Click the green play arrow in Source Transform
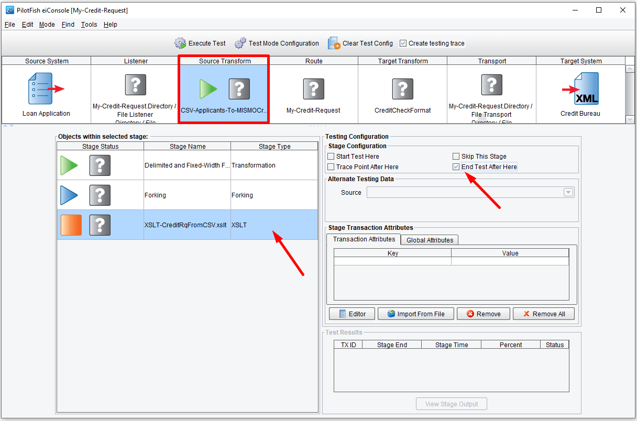The width and height of the screenshot is (637, 421). coord(208,89)
